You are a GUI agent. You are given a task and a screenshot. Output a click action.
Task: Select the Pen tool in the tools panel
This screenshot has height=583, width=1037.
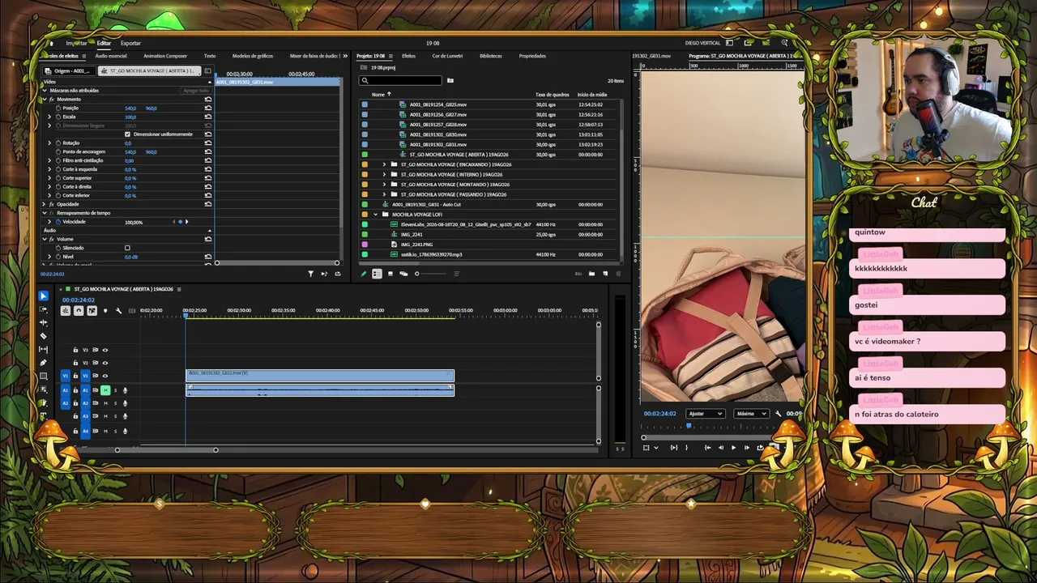point(44,363)
